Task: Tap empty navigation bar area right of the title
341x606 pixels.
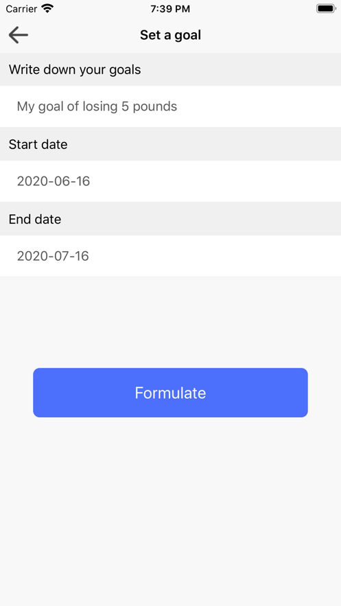Action: 270,35
